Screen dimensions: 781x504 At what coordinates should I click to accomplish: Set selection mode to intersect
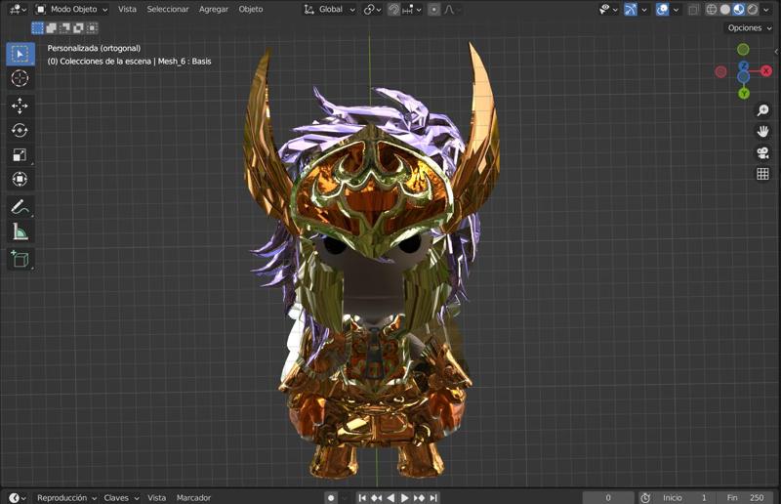coord(92,28)
